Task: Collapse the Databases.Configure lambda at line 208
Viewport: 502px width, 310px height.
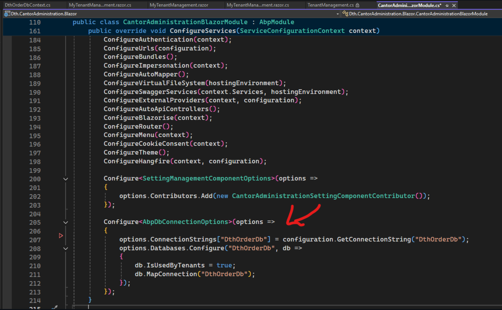Action: (66, 249)
